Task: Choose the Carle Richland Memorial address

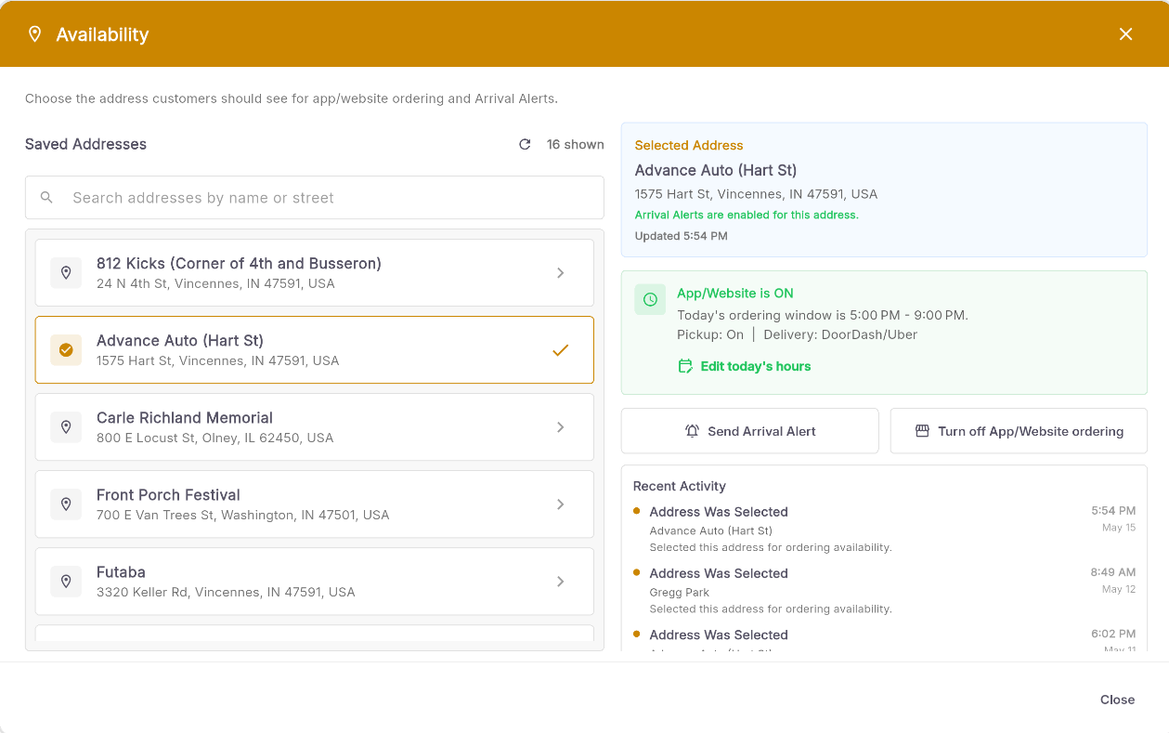Action: coord(314,427)
